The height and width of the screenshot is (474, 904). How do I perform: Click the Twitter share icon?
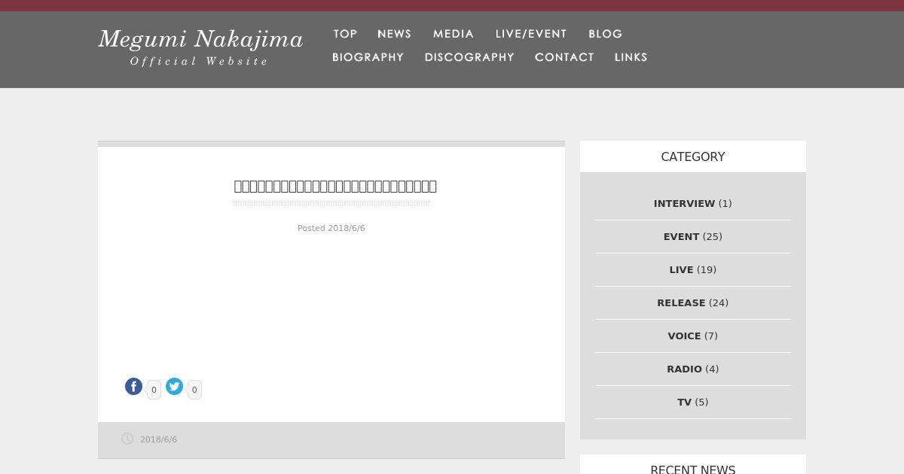coord(174,387)
